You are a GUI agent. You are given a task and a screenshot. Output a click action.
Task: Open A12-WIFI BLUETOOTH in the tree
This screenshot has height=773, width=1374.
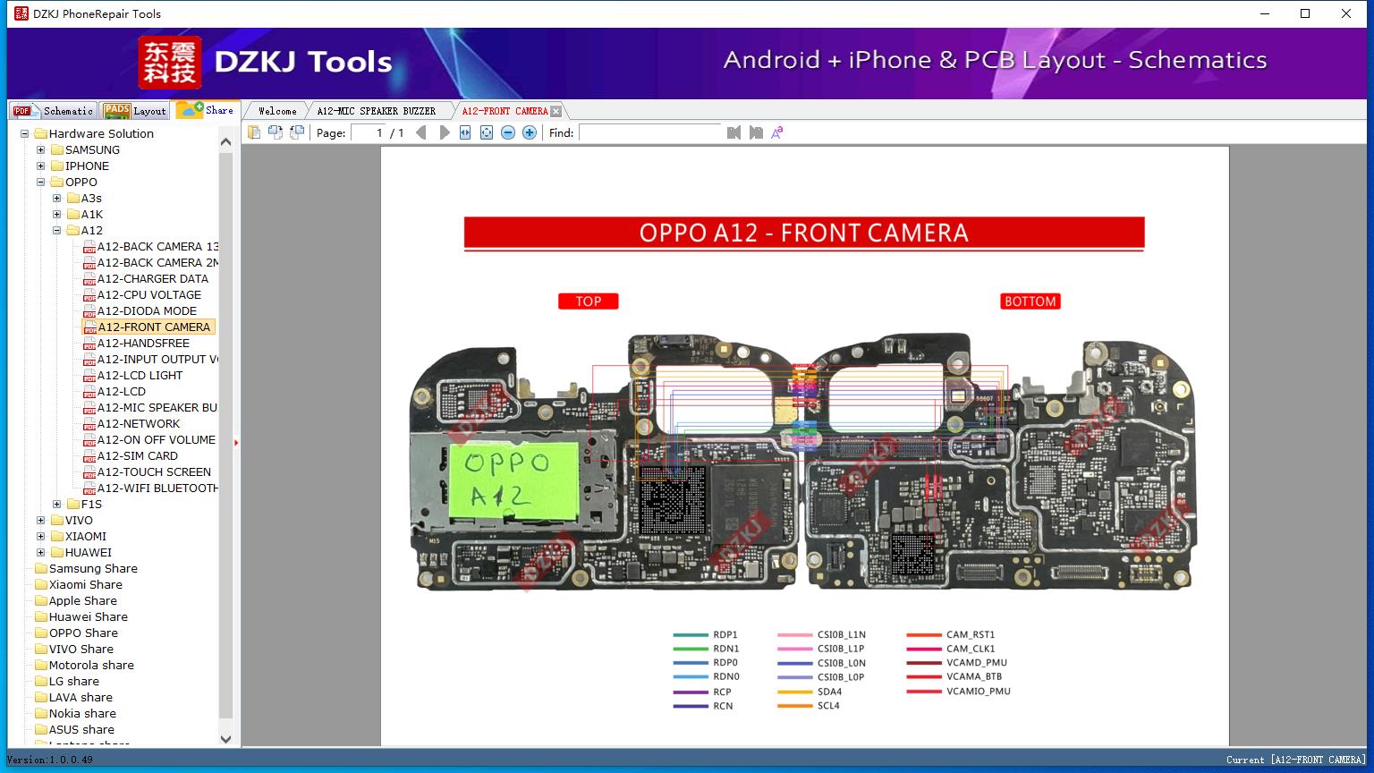coord(157,488)
